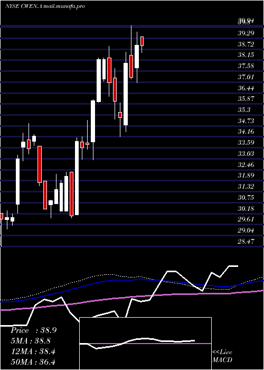264x370 pixels.
Task: Click the 30.75 price axis label
Action: (246, 198)
